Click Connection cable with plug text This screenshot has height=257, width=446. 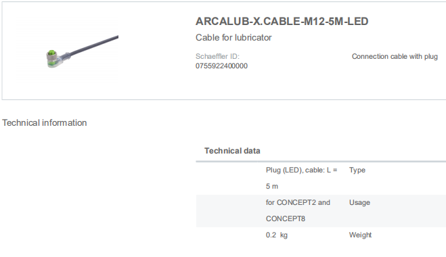coord(395,56)
